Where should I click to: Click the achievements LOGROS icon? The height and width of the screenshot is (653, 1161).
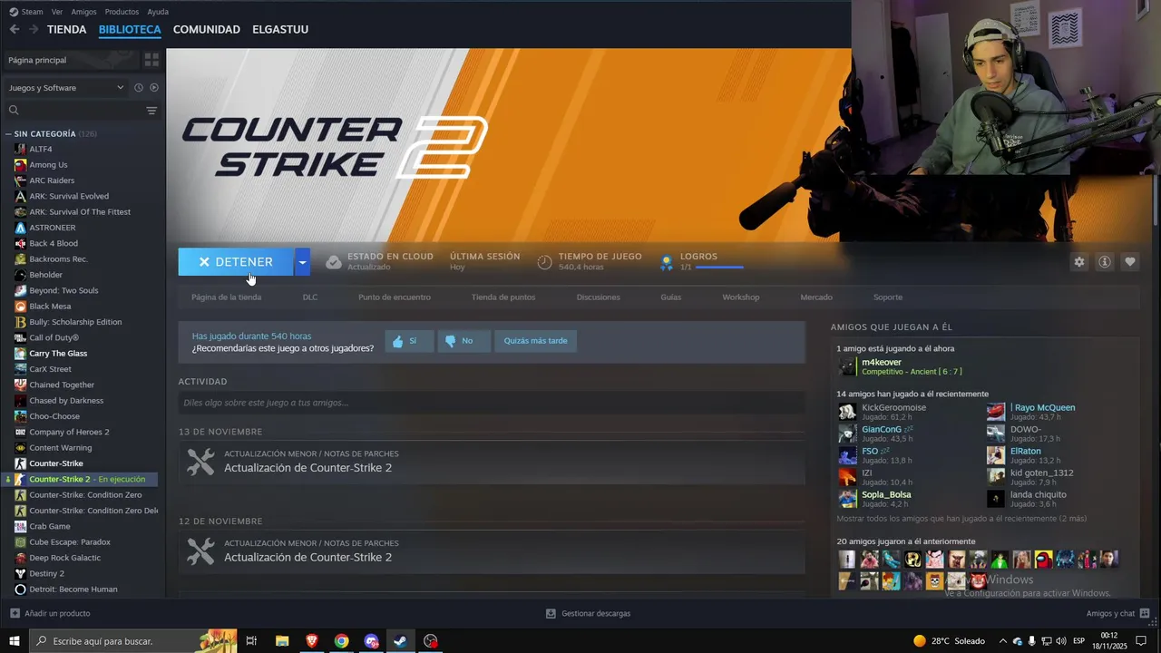click(x=667, y=262)
